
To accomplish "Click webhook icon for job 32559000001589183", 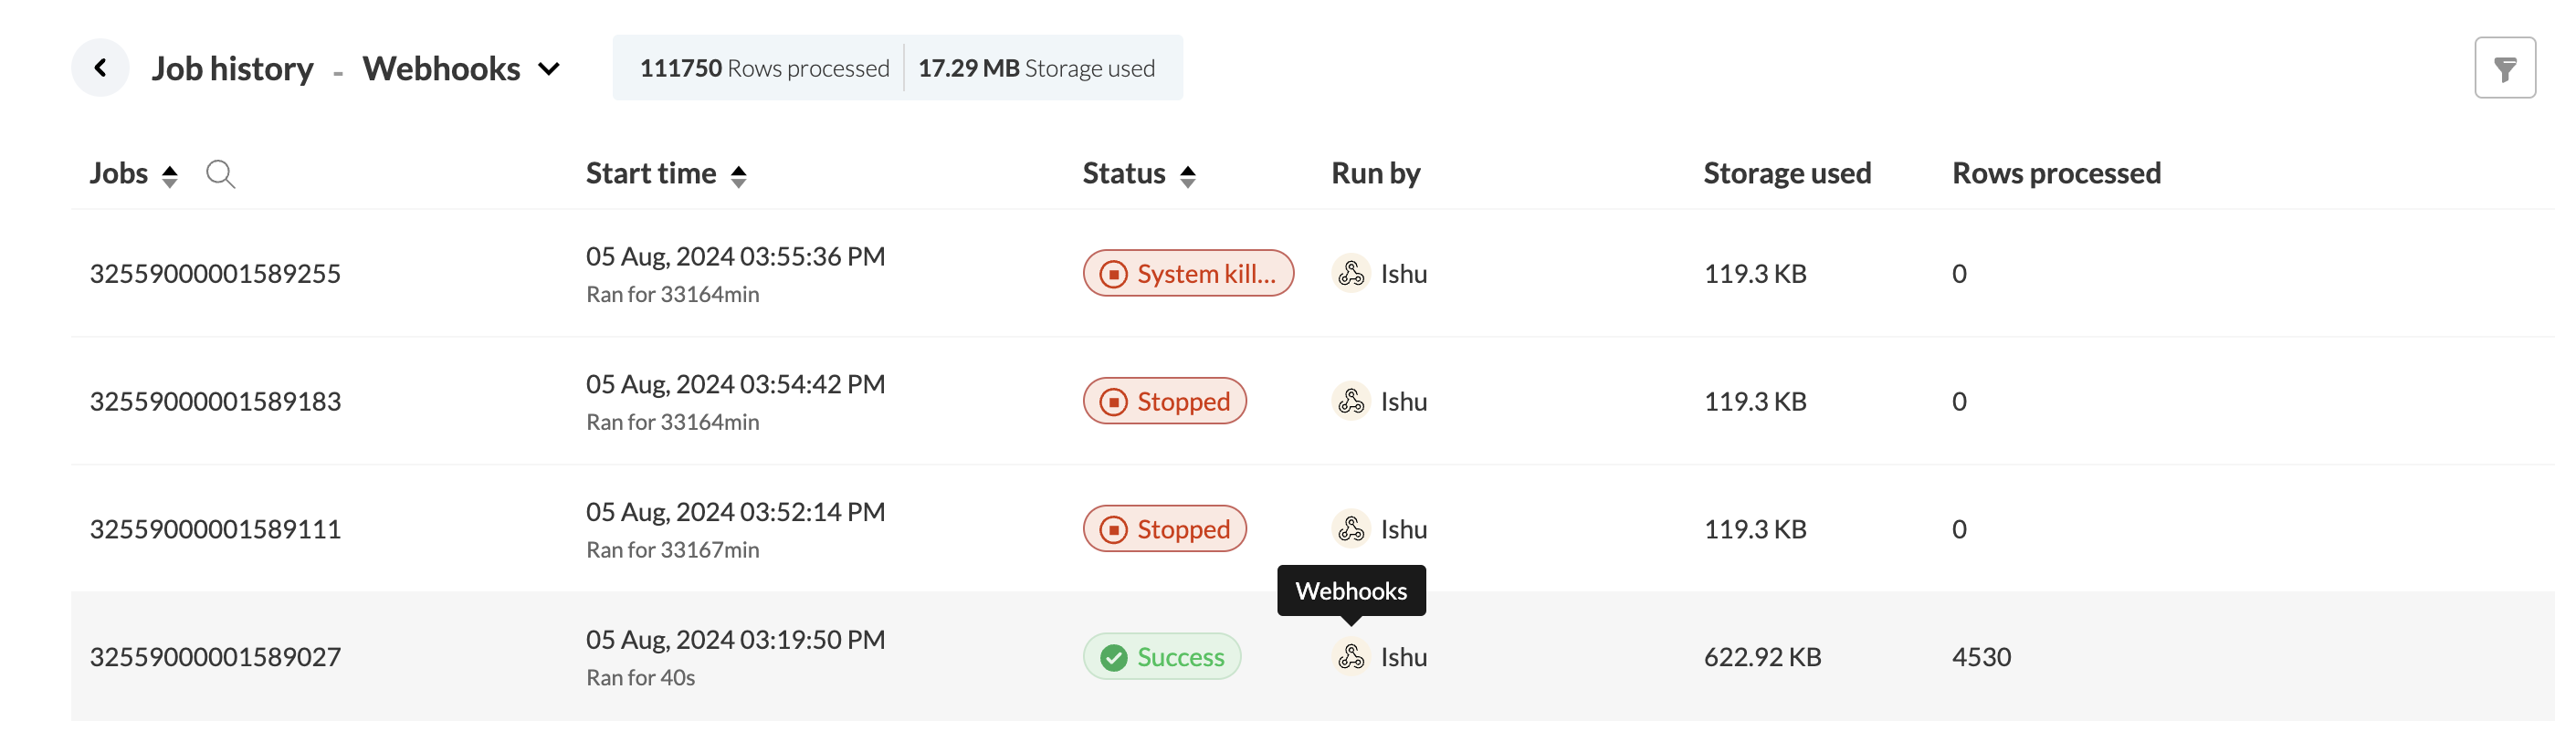I will pyautogui.click(x=1351, y=401).
